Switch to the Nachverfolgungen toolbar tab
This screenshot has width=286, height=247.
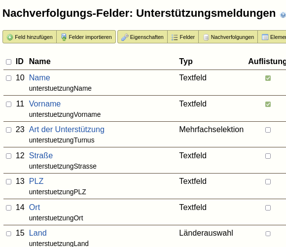coord(228,37)
